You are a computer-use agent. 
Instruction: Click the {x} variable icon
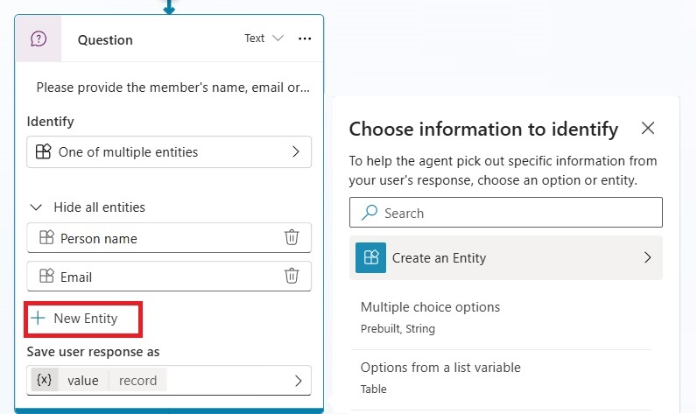(45, 380)
